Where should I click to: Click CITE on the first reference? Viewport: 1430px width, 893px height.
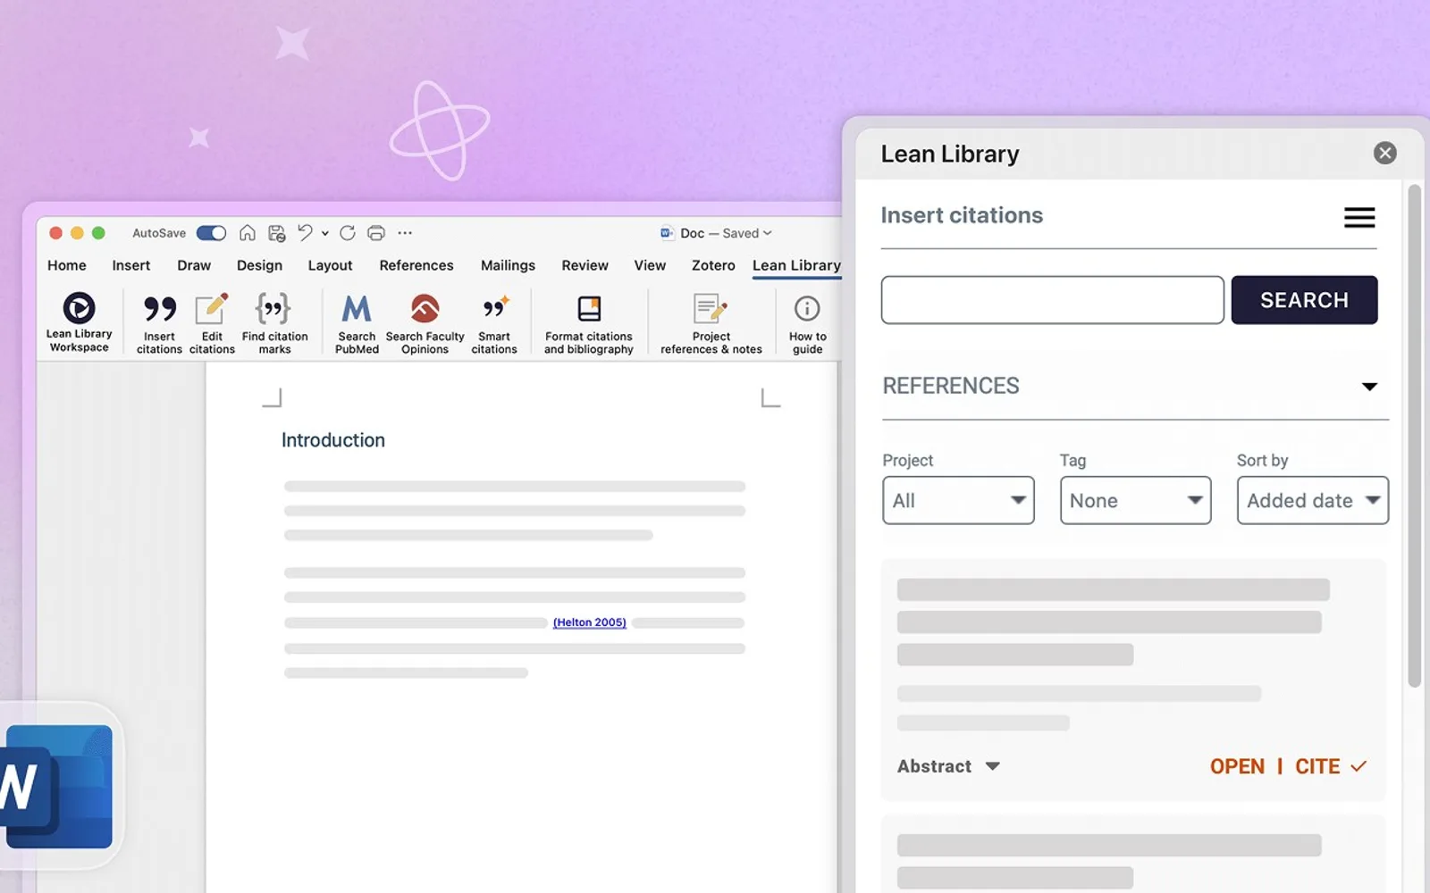(1330, 766)
